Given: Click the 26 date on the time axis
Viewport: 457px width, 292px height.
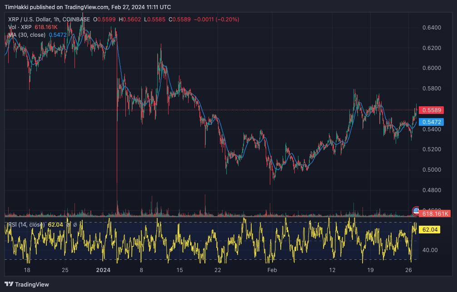Looking at the screenshot, I should (x=408, y=270).
